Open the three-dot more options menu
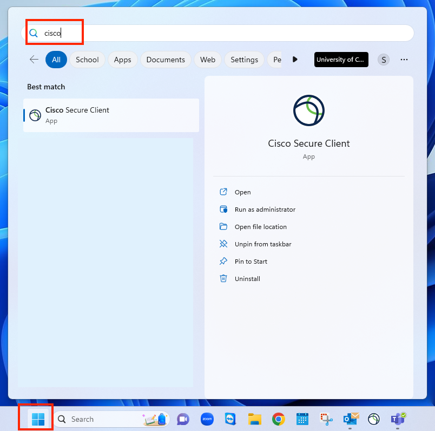 [x=404, y=60]
